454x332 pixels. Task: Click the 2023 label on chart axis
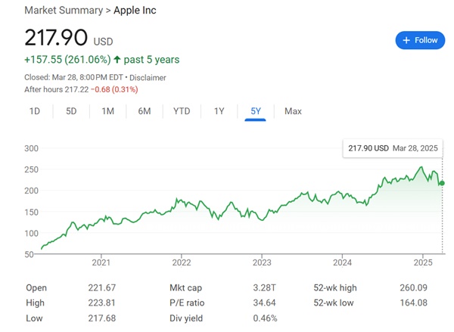(x=262, y=262)
